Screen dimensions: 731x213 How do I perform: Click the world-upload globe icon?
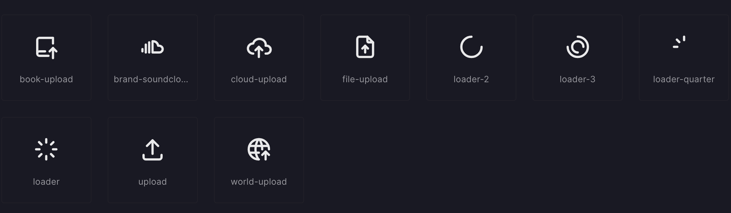[259, 149]
